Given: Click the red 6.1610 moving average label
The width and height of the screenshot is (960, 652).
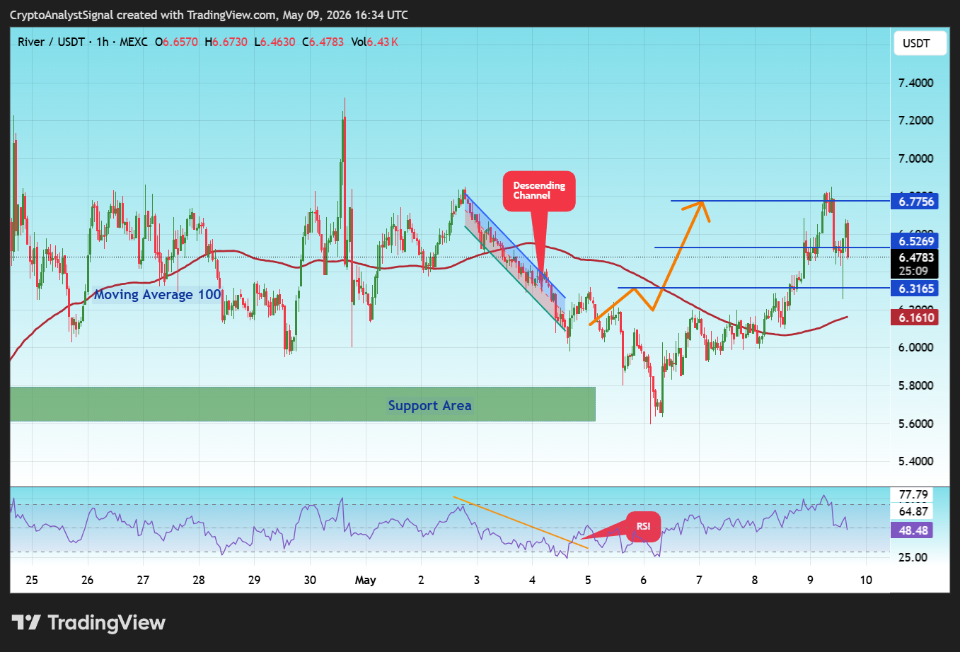Looking at the screenshot, I should pos(916,318).
